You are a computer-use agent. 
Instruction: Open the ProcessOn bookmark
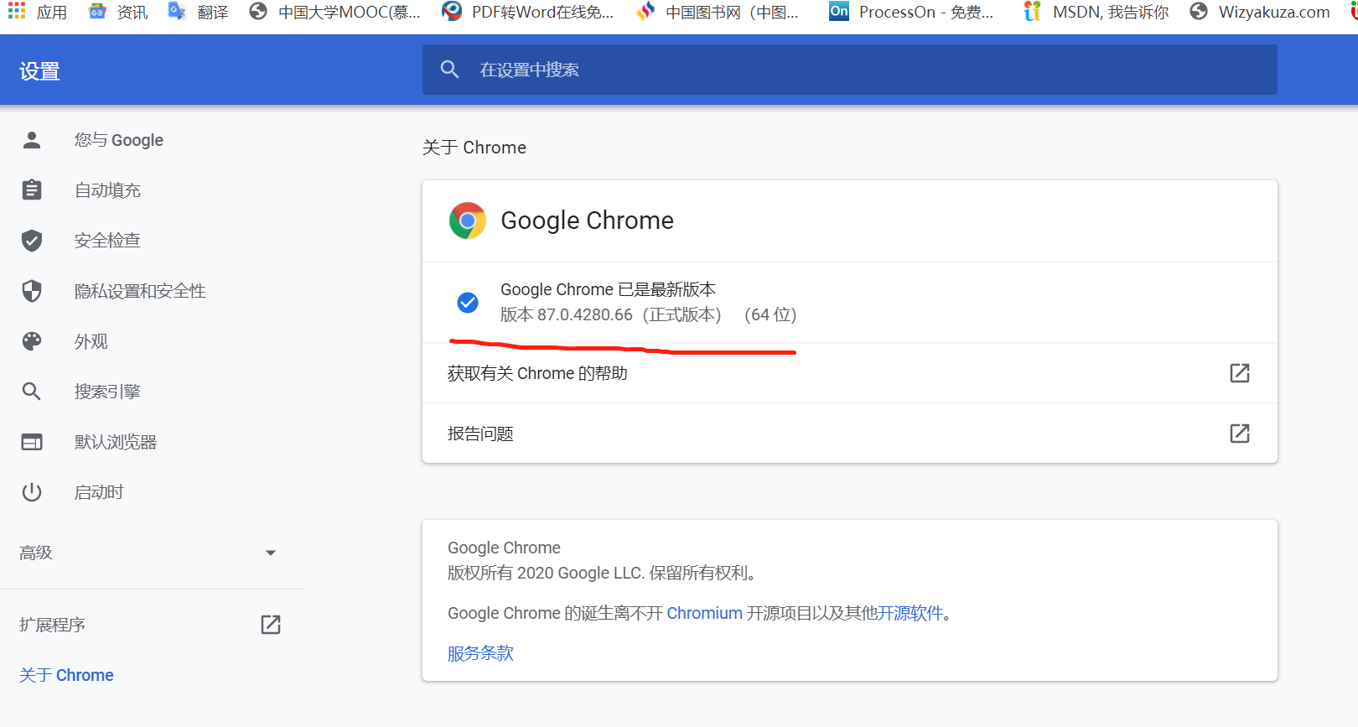click(x=911, y=12)
